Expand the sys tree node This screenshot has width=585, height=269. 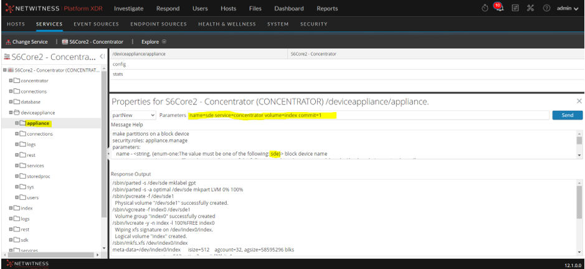click(x=17, y=187)
